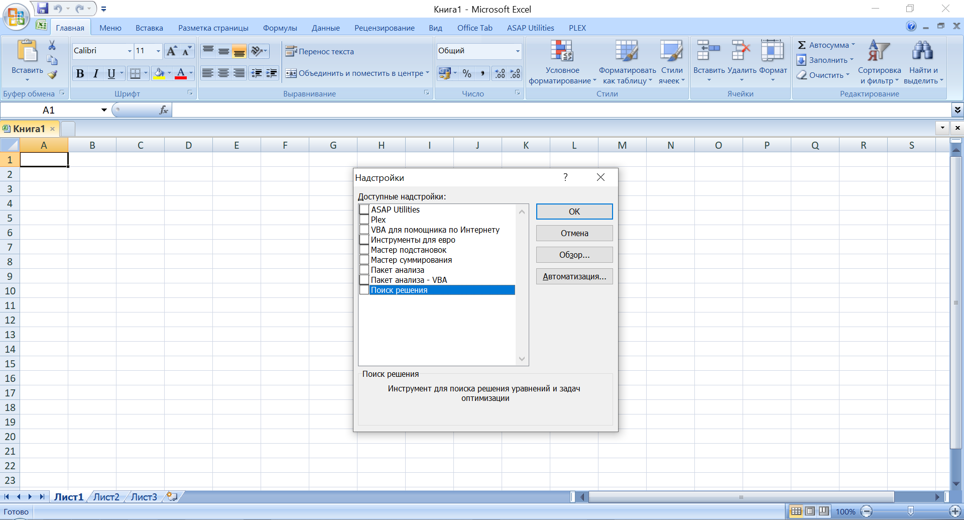Click the font color red A swatch
The height and width of the screenshot is (520, 964).
click(x=181, y=74)
